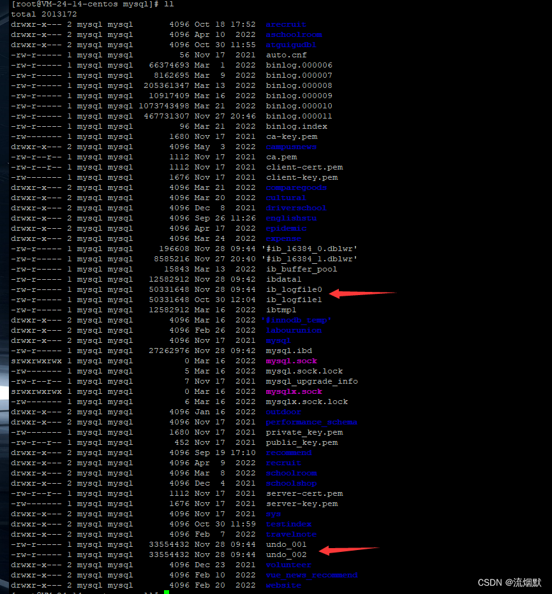Click the binlog.000009 file name
This screenshot has height=594, width=552.
click(x=299, y=96)
